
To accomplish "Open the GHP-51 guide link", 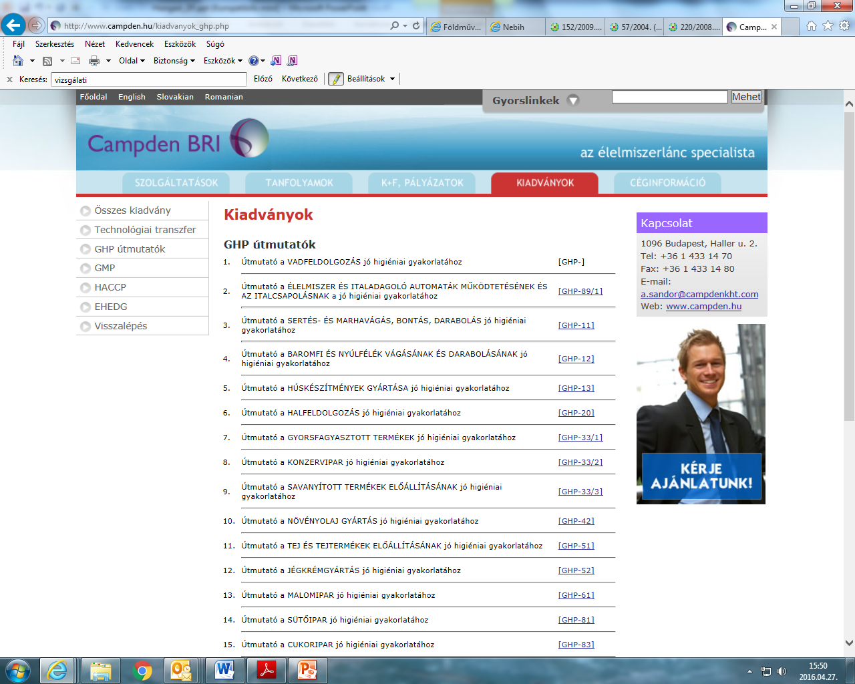I will 576,546.
